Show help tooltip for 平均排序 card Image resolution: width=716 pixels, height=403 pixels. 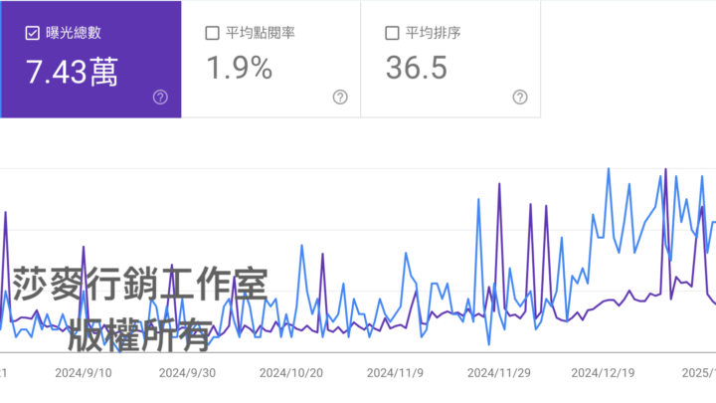(519, 97)
